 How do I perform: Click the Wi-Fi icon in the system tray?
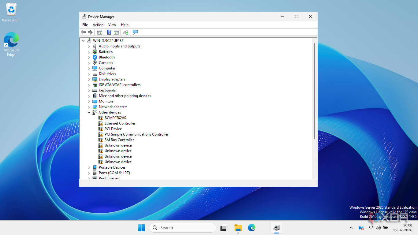click(371, 228)
